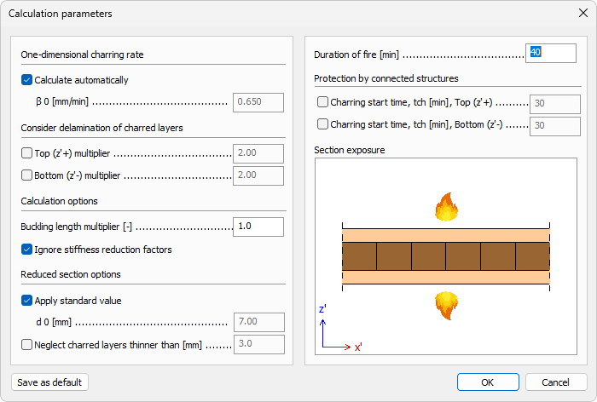Click the Top multiplier value field

click(258, 153)
